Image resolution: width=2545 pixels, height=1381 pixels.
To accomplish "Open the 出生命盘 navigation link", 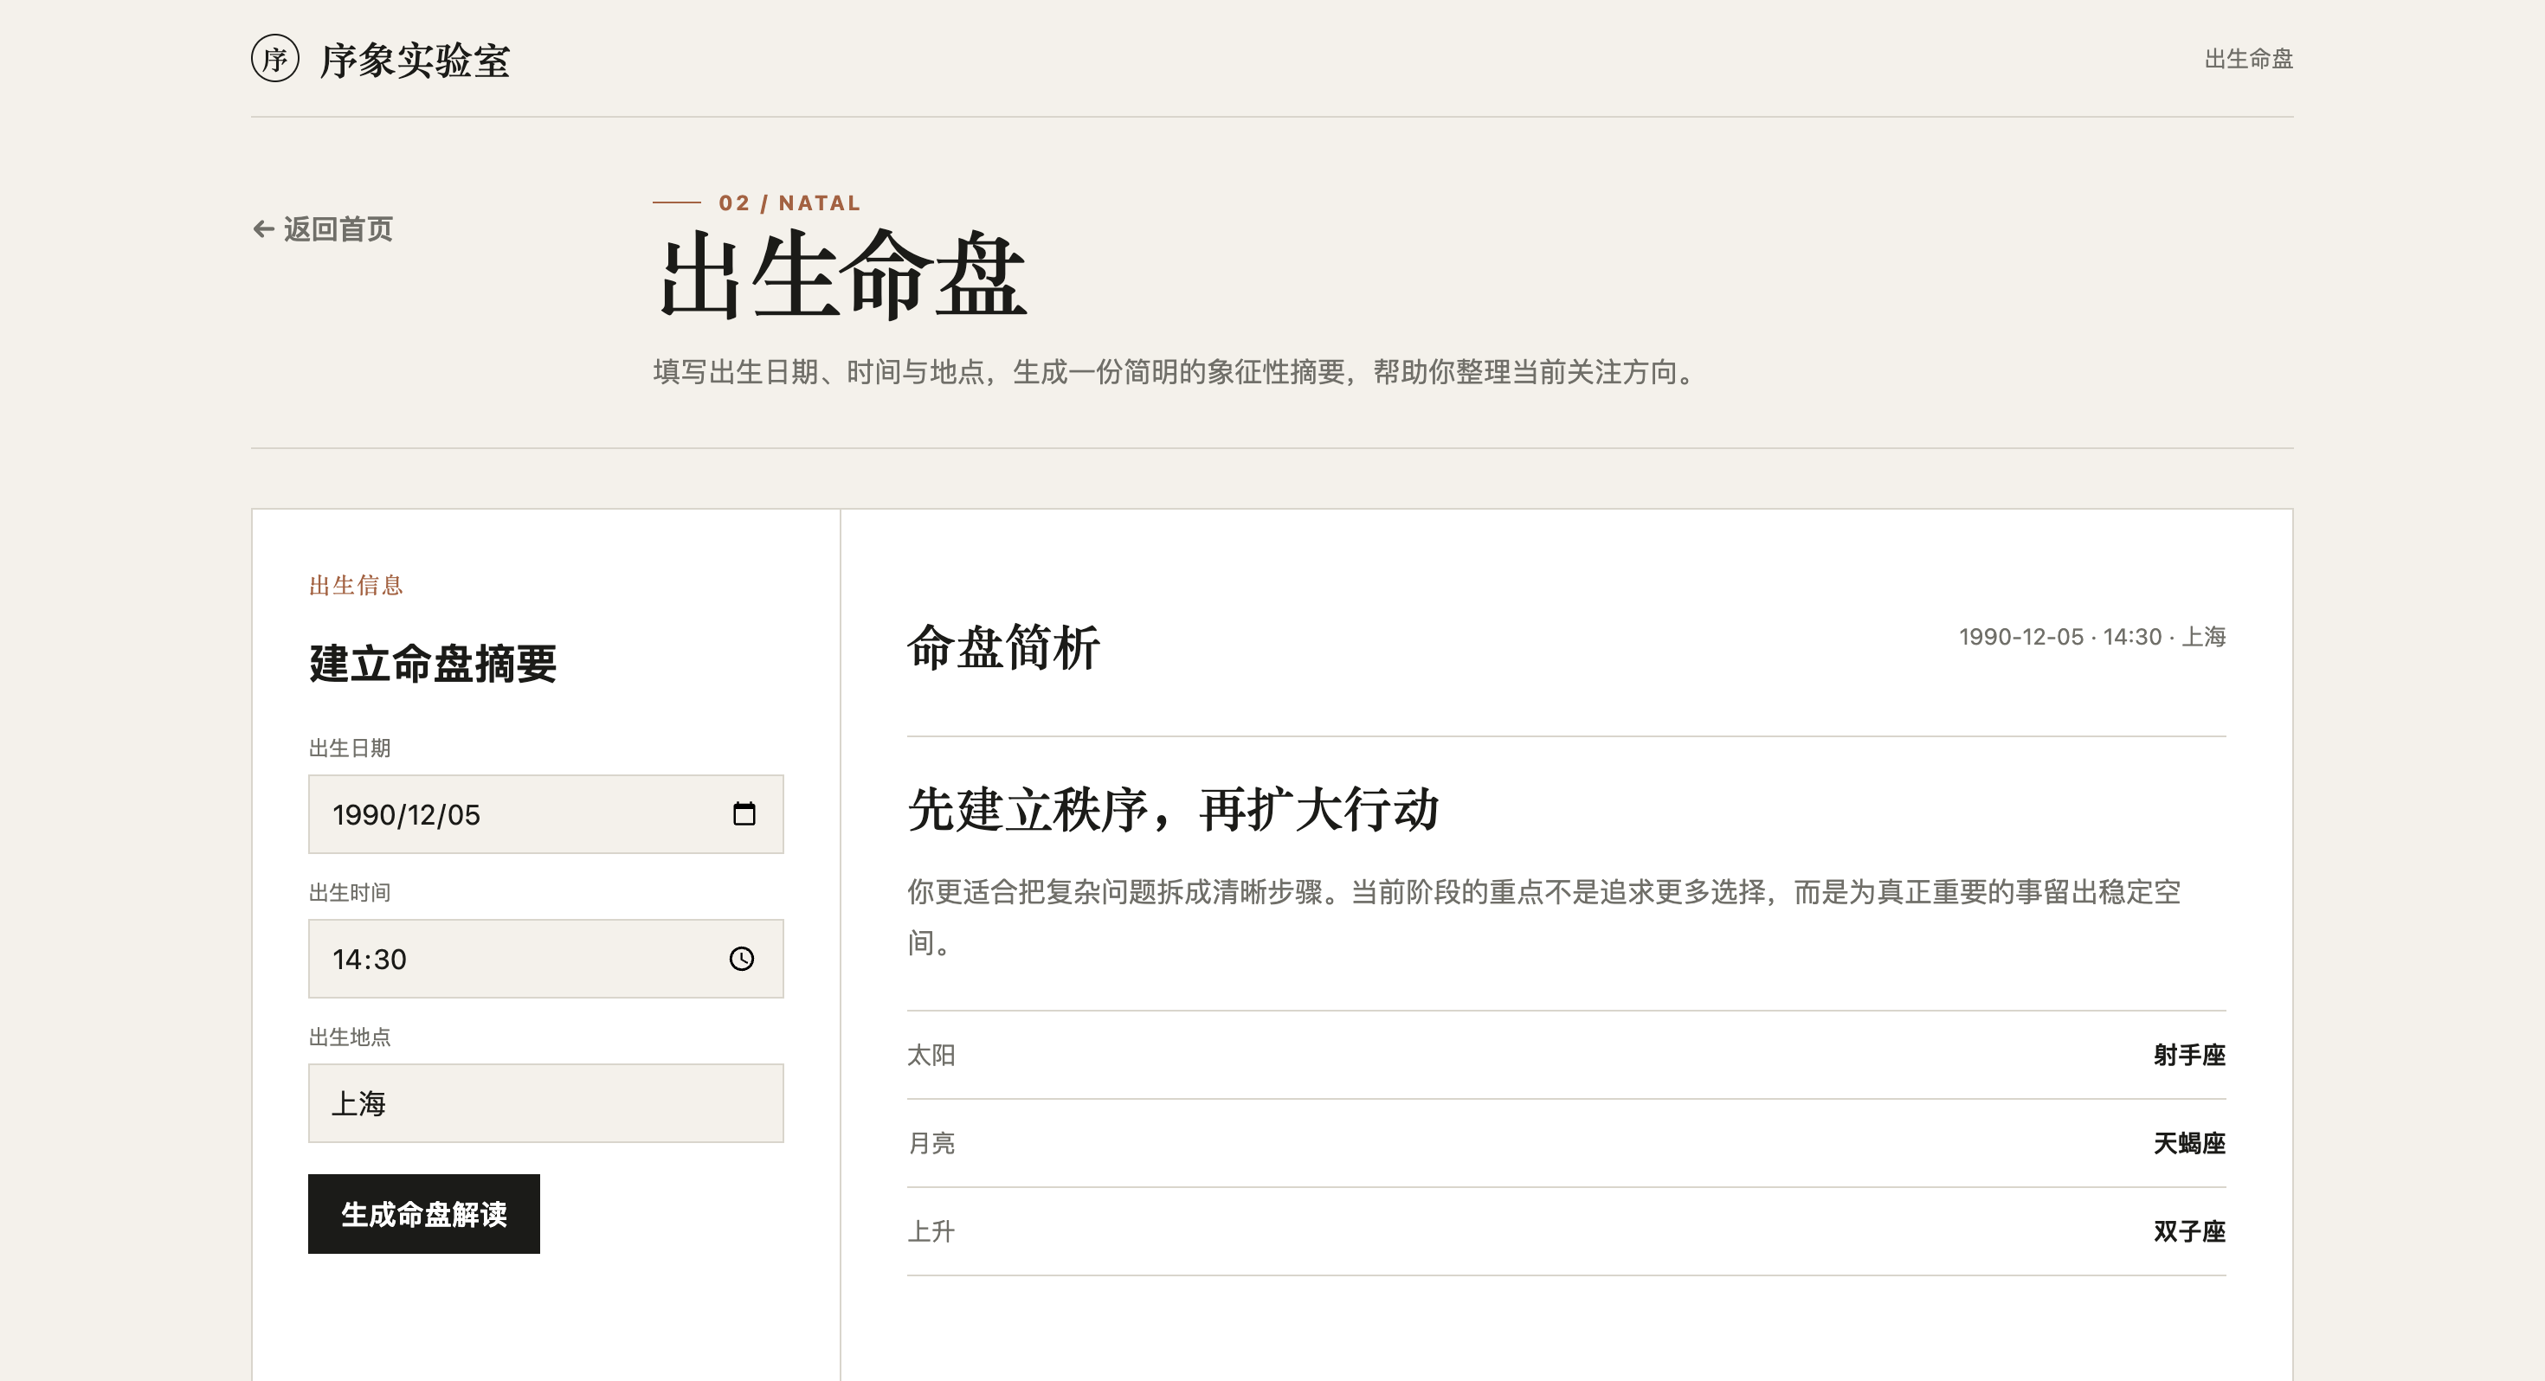I will (x=2249, y=59).
